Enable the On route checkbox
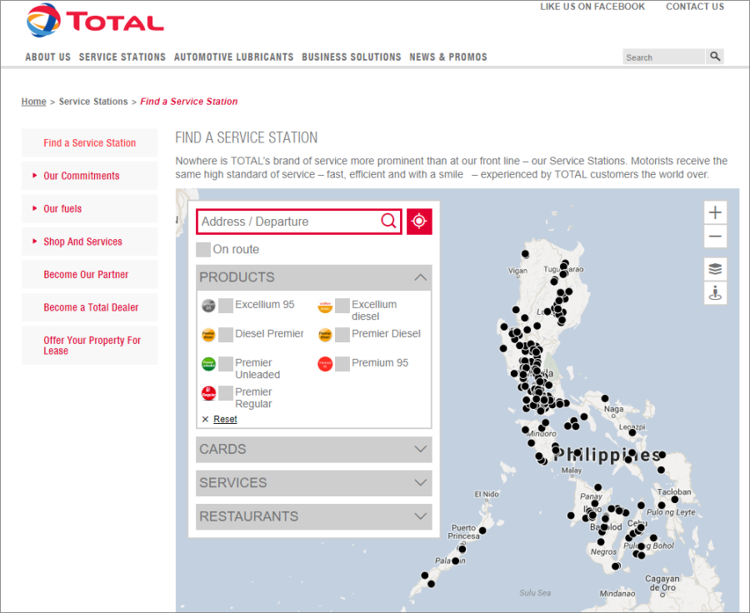750x613 pixels. 203,250
